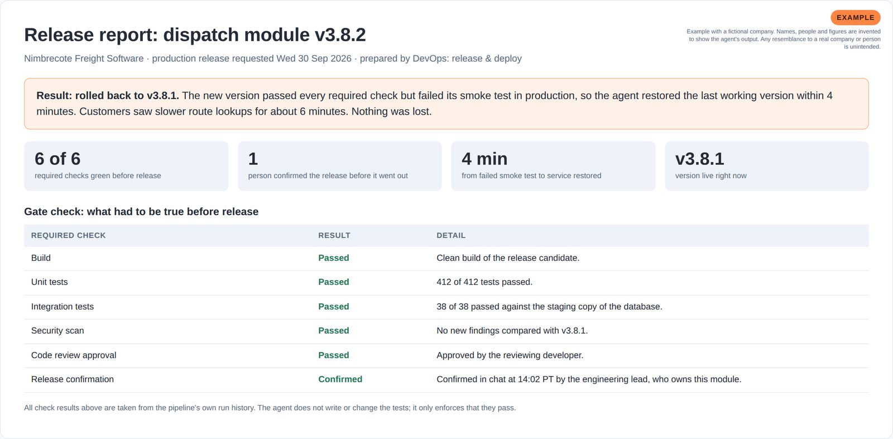The width and height of the screenshot is (893, 439).
Task: Click the orange EXAMPLE badge
Action: coord(855,17)
